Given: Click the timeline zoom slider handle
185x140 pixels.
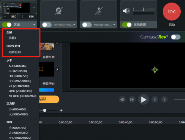Looking at the screenshot, I should click(x=45, y=110).
